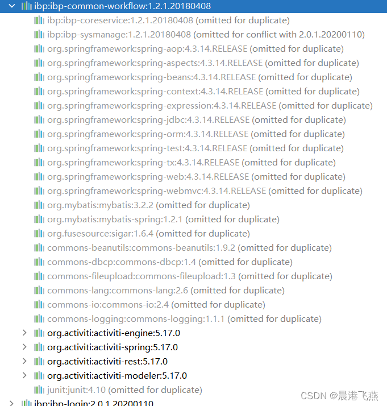Image resolution: width=387 pixels, height=406 pixels.
Task: Select spring-context:4.3.14.RELEASE entry
Action: point(203,92)
